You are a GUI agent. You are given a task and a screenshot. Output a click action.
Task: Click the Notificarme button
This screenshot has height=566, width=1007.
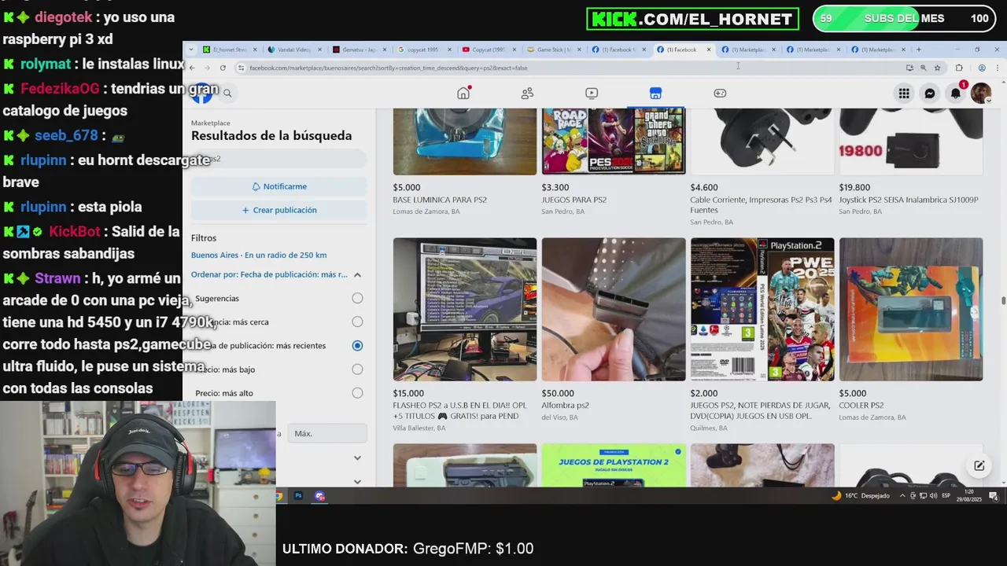pos(279,186)
